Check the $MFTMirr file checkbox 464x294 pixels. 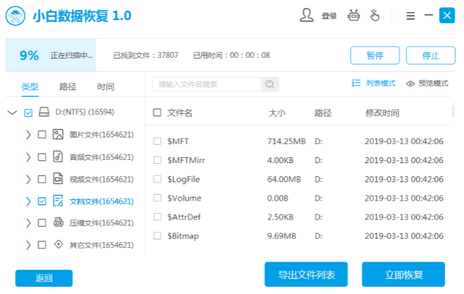[157, 160]
